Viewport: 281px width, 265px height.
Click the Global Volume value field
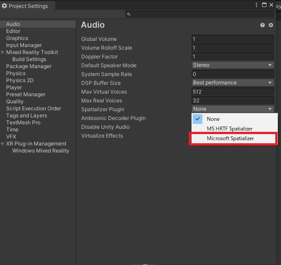point(233,39)
